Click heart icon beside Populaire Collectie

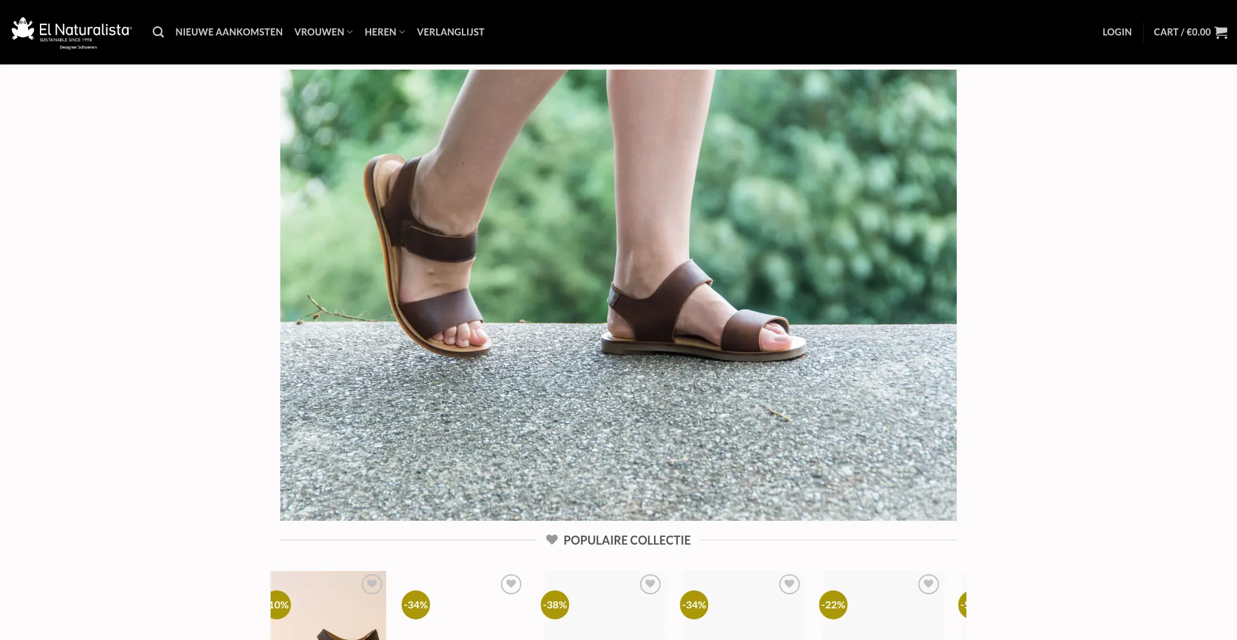[x=551, y=539]
